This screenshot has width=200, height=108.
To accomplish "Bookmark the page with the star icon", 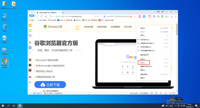I will 98,16.
